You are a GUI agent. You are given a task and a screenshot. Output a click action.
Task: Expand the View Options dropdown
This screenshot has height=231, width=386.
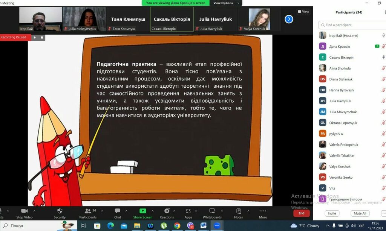tap(225, 3)
